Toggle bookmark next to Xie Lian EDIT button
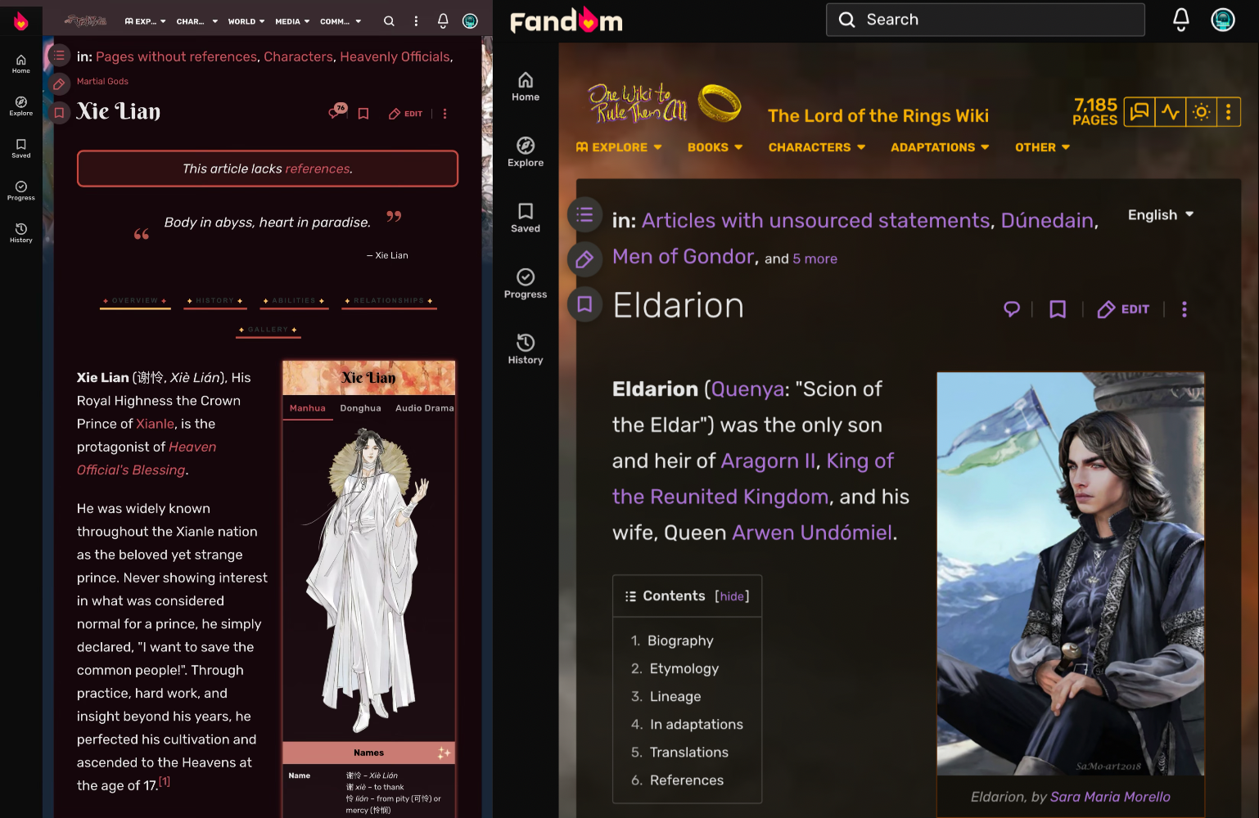The height and width of the screenshot is (818, 1259). pos(363,114)
